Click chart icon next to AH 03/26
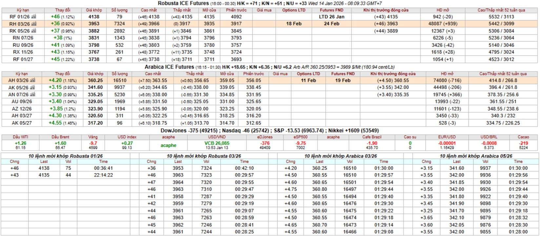540x237 pixels. (33, 81)
